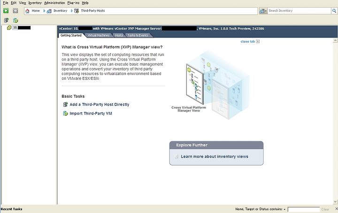Click the grey forward navigation arrow
Image resolution: width=338 pixels, height=213 pixels.
click(x=15, y=10)
